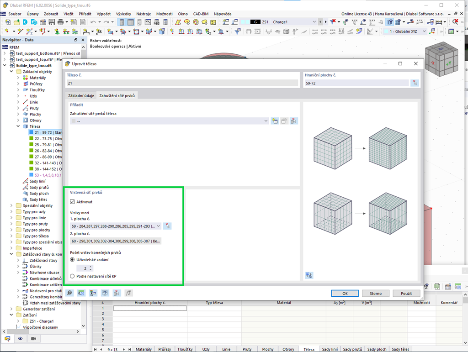Click the Hraniční plochy č. field 59-72
468x352 pixels.
click(x=356, y=83)
